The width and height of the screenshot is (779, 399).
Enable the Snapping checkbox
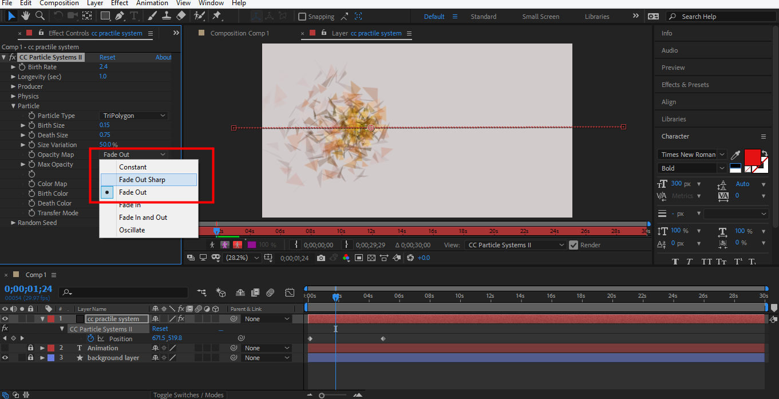302,17
